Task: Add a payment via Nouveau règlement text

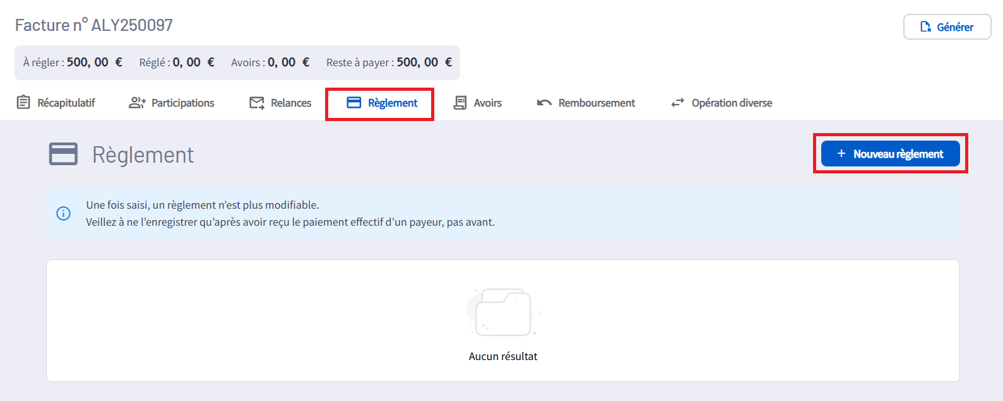Action: point(898,154)
